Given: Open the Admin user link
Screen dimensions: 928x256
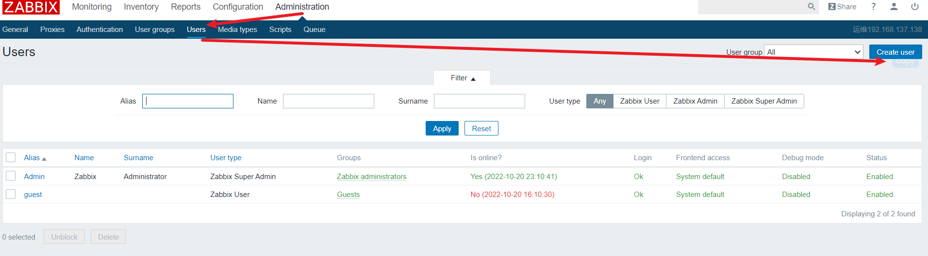Looking at the screenshot, I should point(34,177).
